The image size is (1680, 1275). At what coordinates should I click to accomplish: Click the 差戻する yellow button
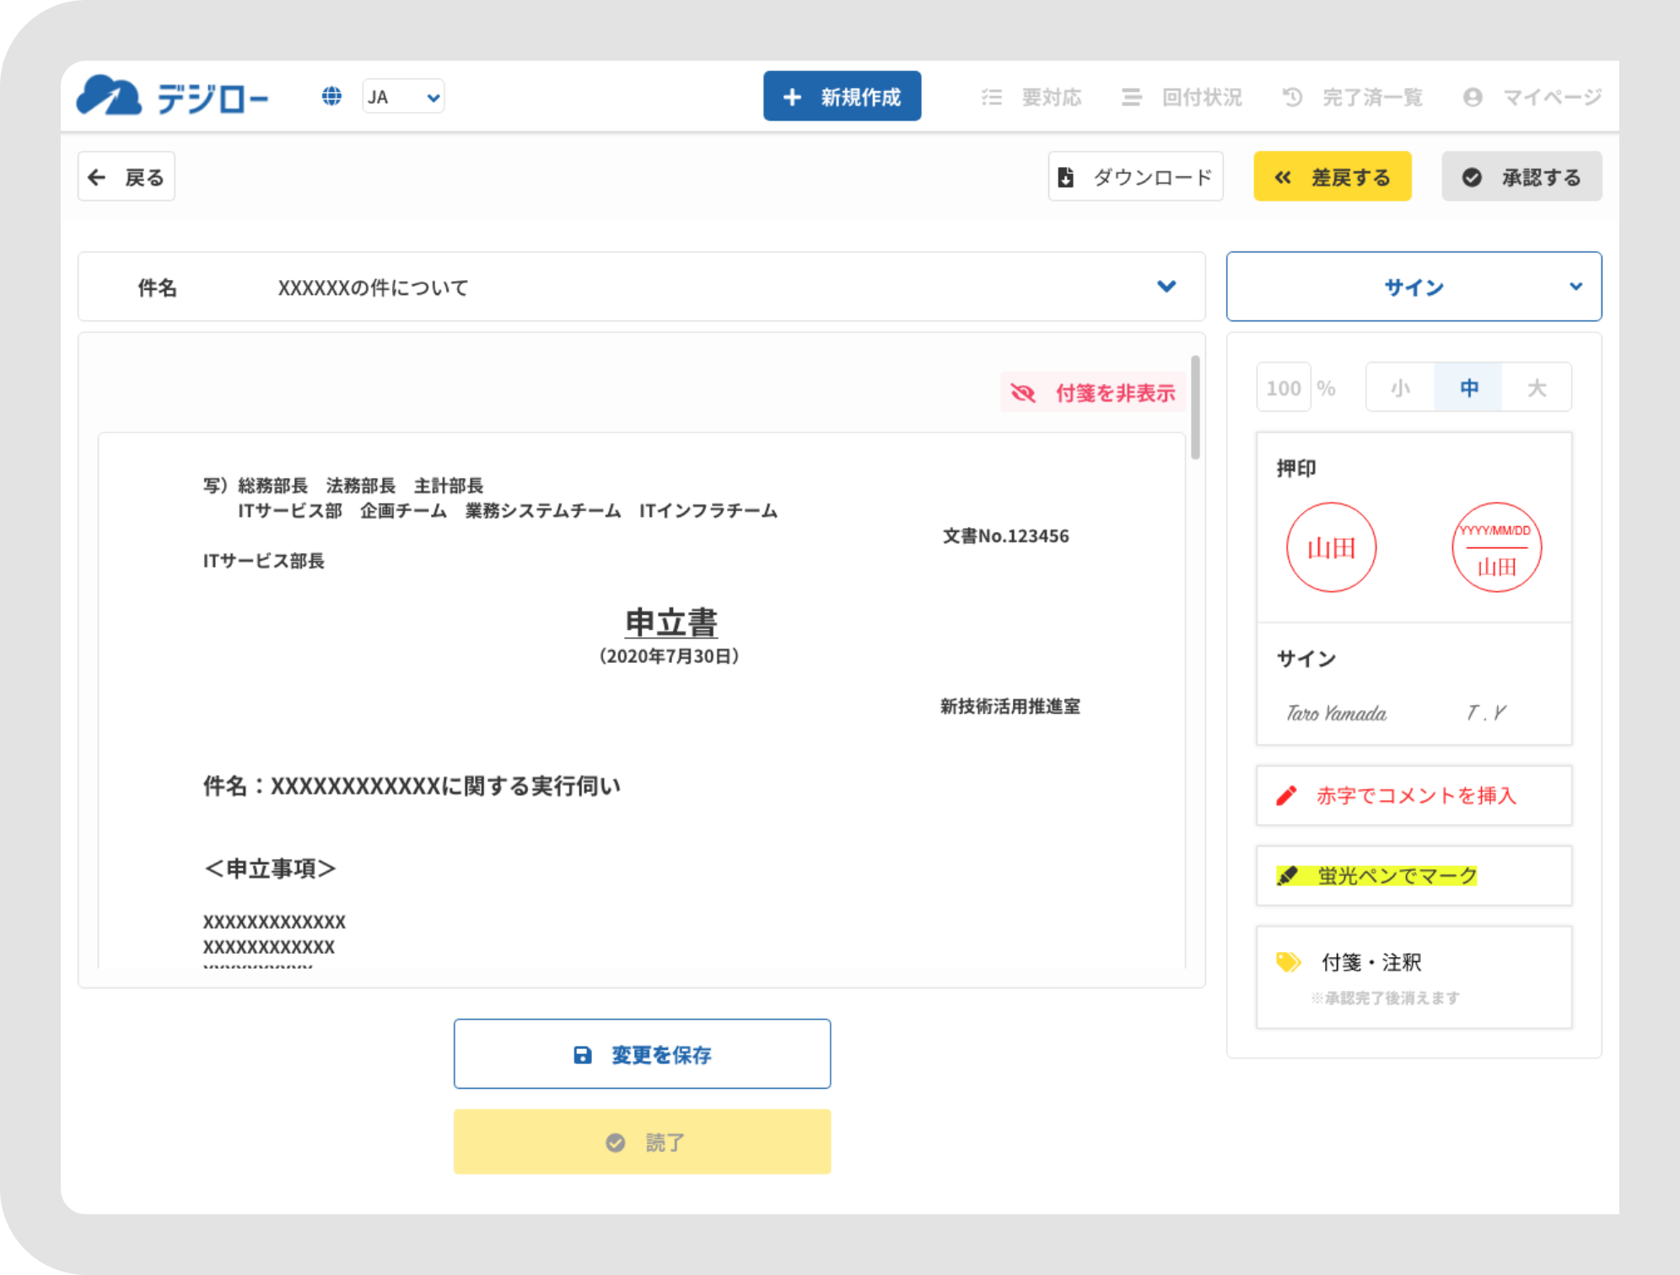coord(1333,177)
